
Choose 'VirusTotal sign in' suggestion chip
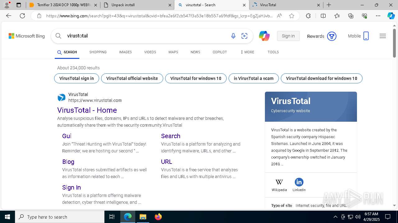point(76,78)
